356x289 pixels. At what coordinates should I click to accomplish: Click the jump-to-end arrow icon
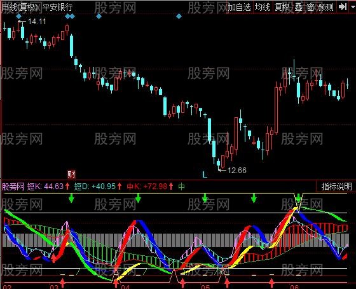coord(343,7)
